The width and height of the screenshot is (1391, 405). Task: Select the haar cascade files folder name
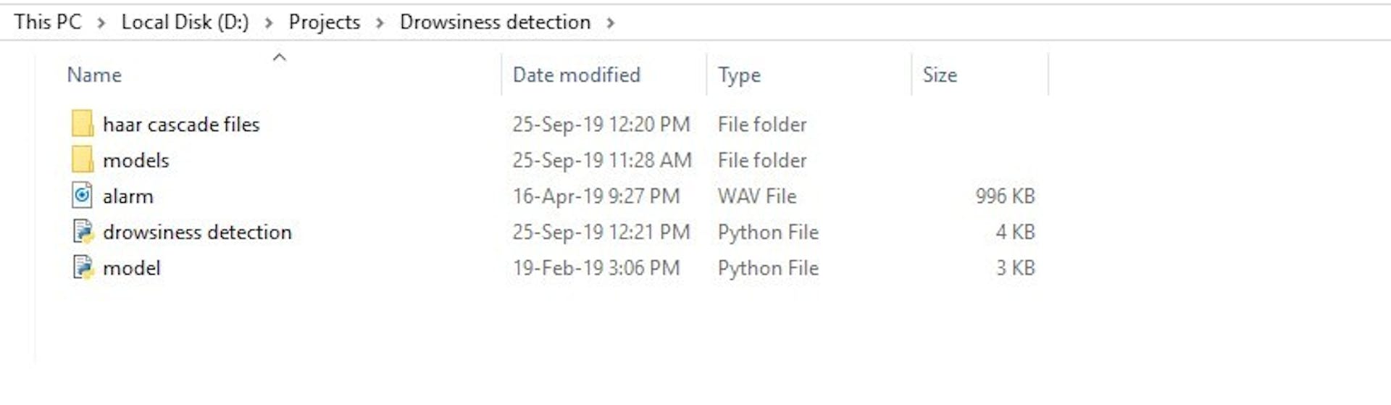pos(181,125)
